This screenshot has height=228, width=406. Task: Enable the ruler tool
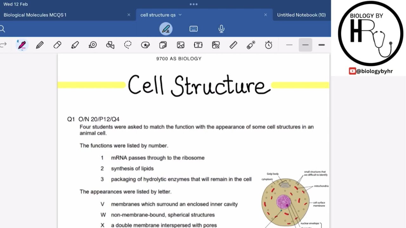pyautogui.click(x=233, y=45)
